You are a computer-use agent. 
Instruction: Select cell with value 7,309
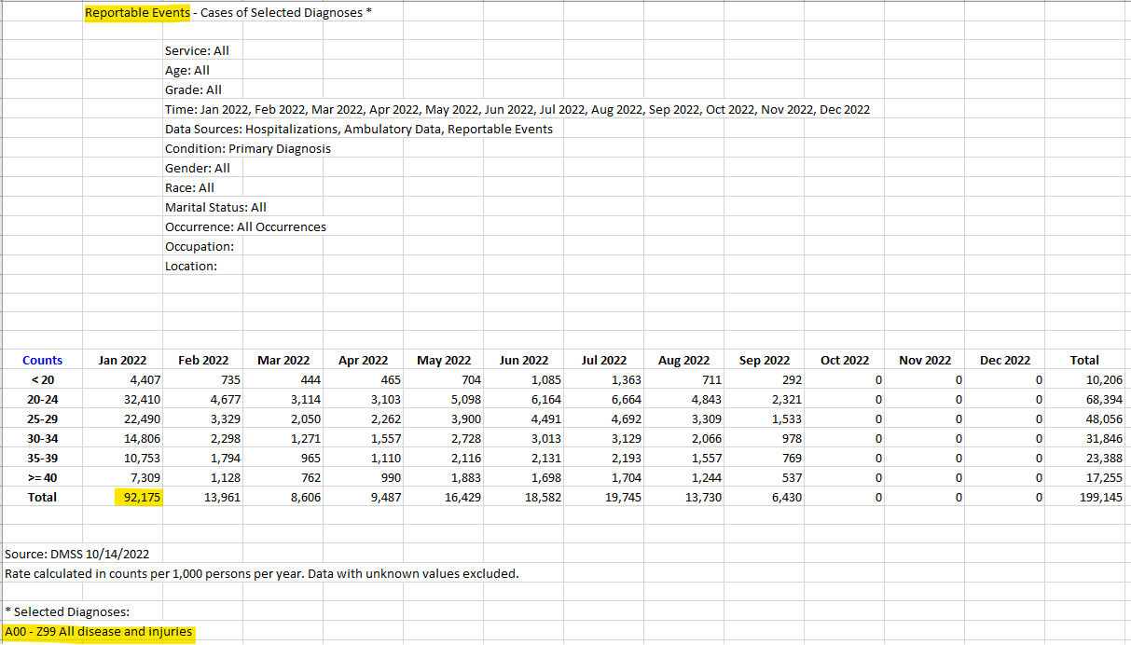pos(145,477)
